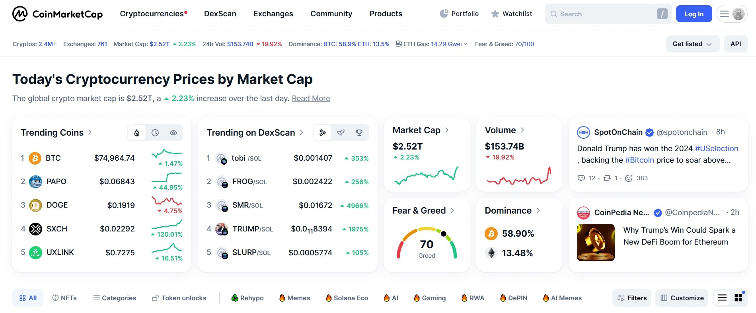The height and width of the screenshot is (313, 756).
Task: Expand the Trending Coins chevron
Action: pos(90,132)
